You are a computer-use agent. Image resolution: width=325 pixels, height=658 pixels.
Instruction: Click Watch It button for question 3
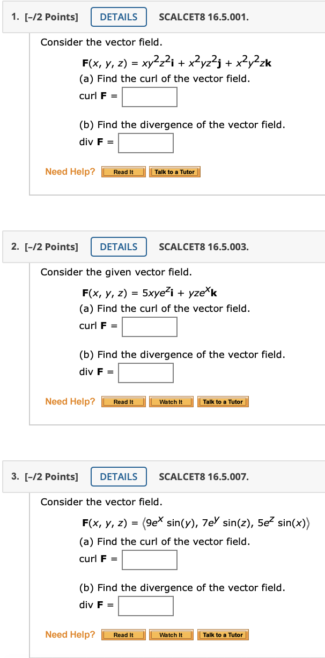click(x=171, y=634)
